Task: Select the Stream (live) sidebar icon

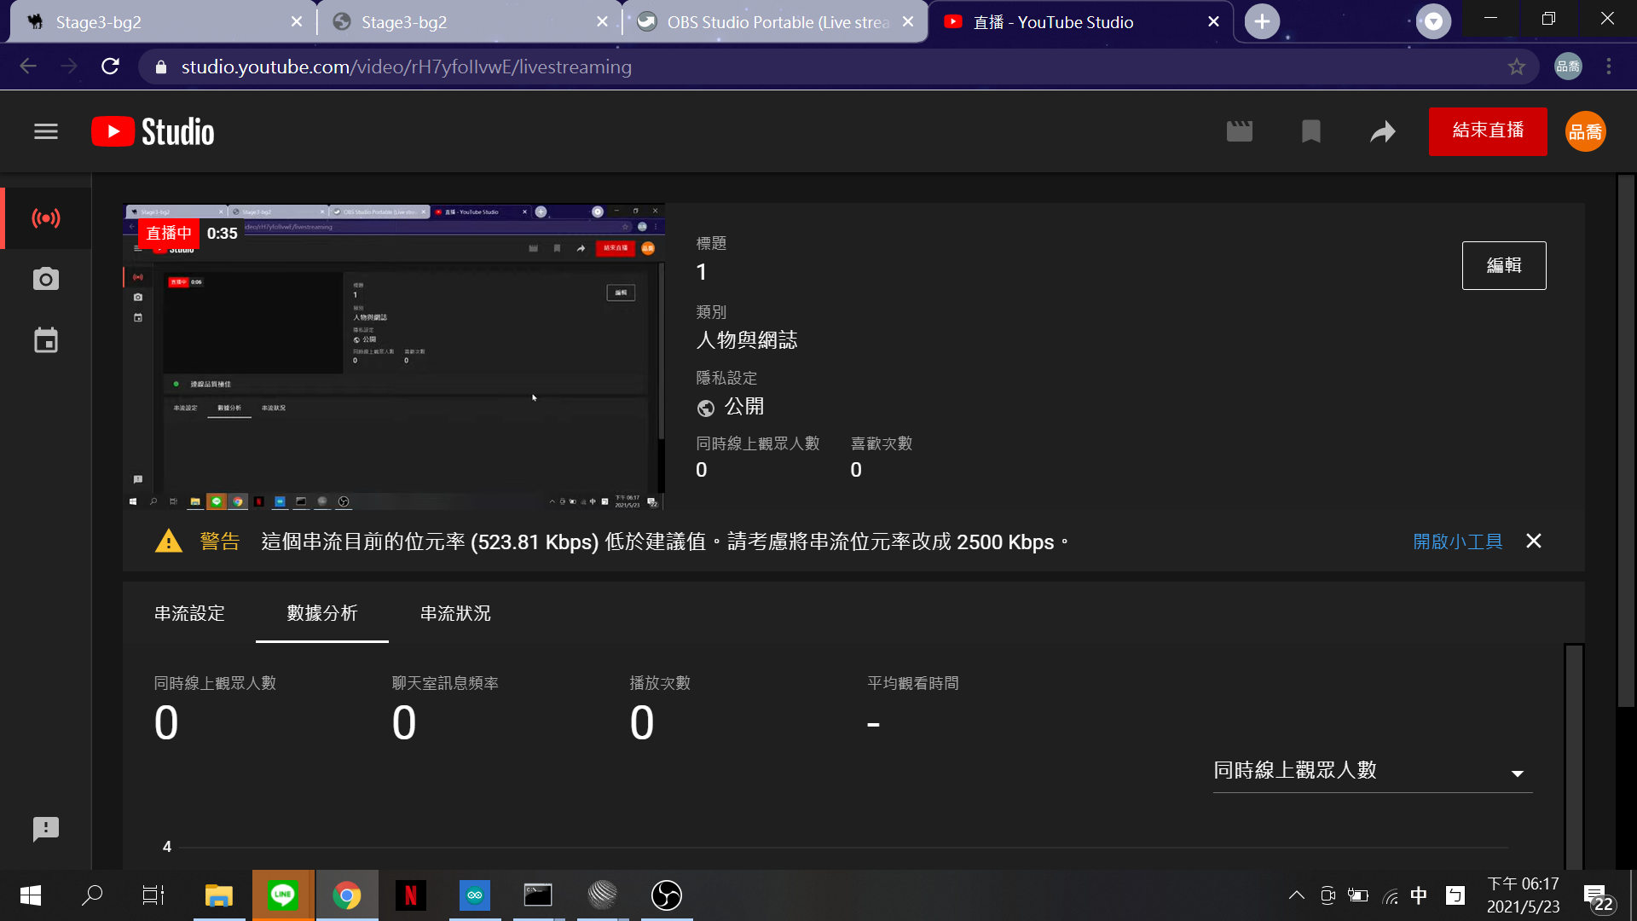Action: 46,218
